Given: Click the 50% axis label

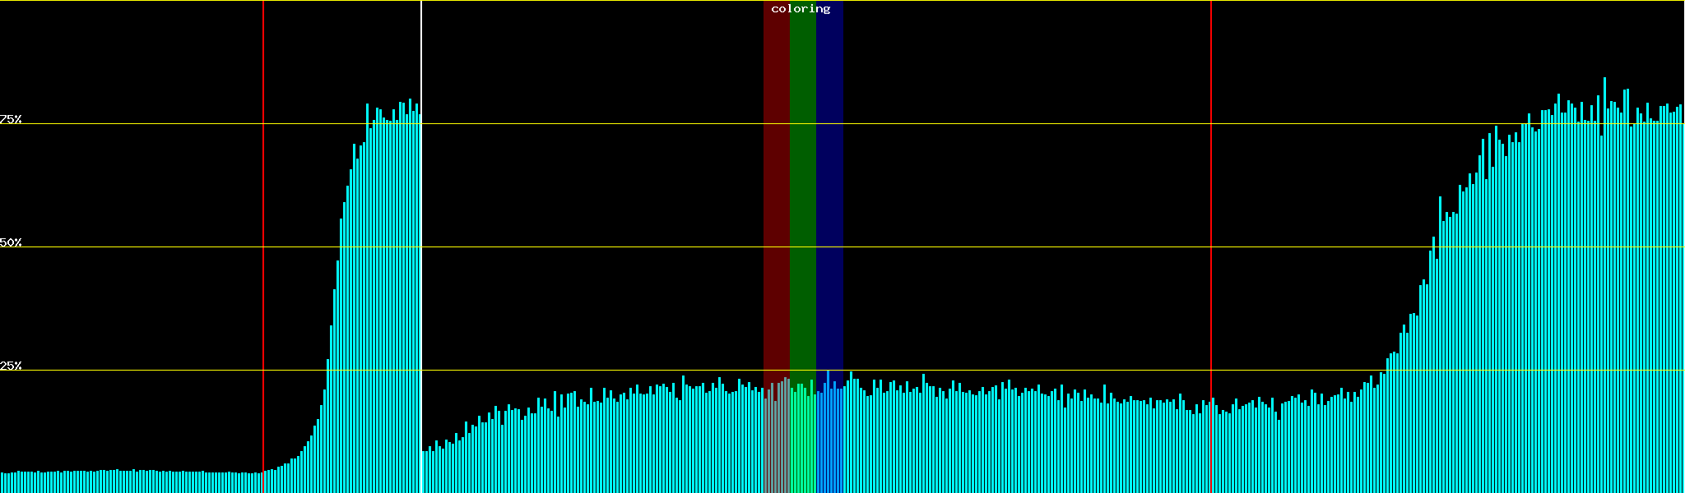Looking at the screenshot, I should 11,242.
